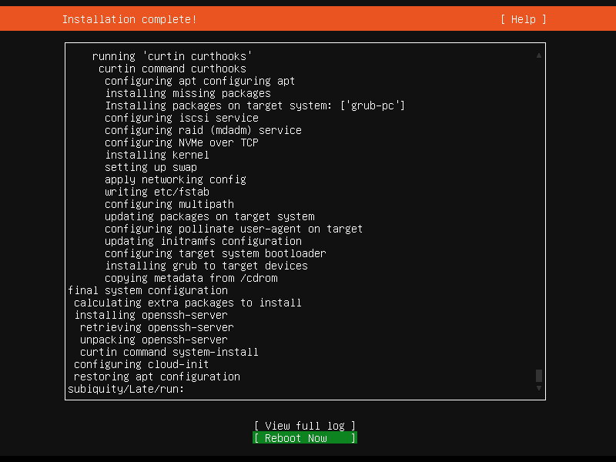Click the 'restoring apt configuration' line
This screenshot has width=616, height=462.
pyautogui.click(x=157, y=377)
